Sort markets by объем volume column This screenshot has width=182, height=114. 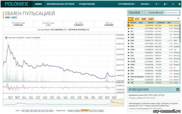(151, 23)
